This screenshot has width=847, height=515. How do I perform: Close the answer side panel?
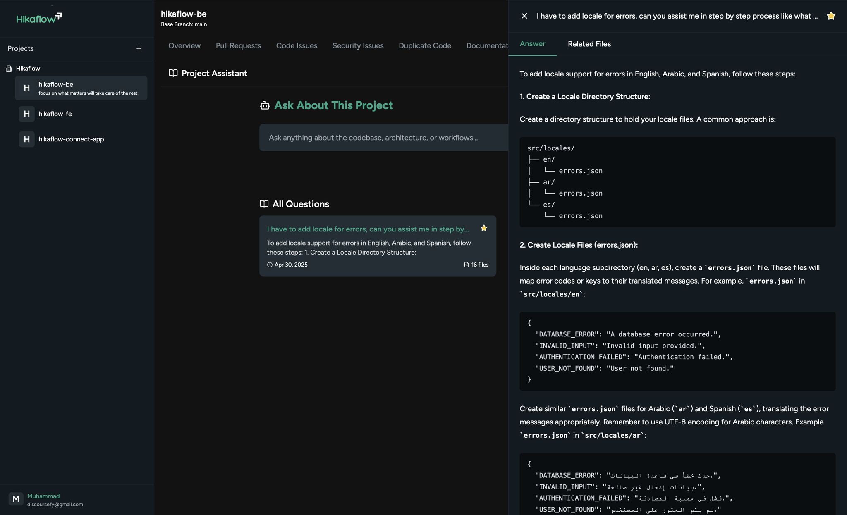point(524,16)
